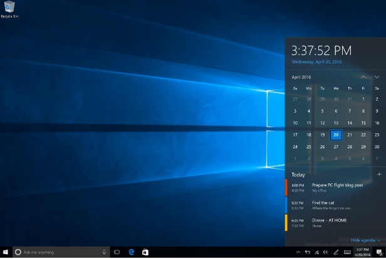The width and height of the screenshot is (386, 259).
Task: Click the April 2016 month header
Action: tap(302, 77)
